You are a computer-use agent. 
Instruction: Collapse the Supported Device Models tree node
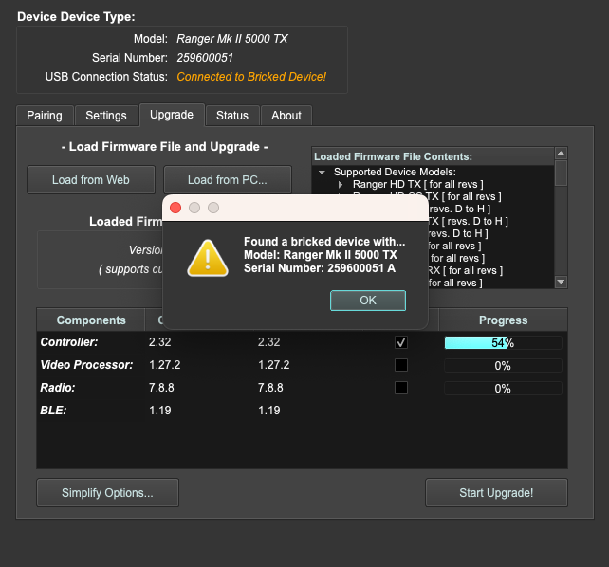point(323,172)
